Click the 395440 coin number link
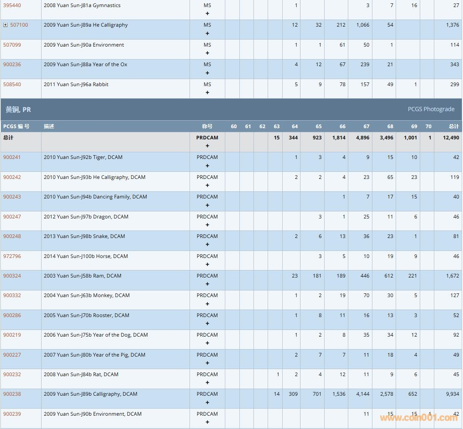 coord(12,5)
